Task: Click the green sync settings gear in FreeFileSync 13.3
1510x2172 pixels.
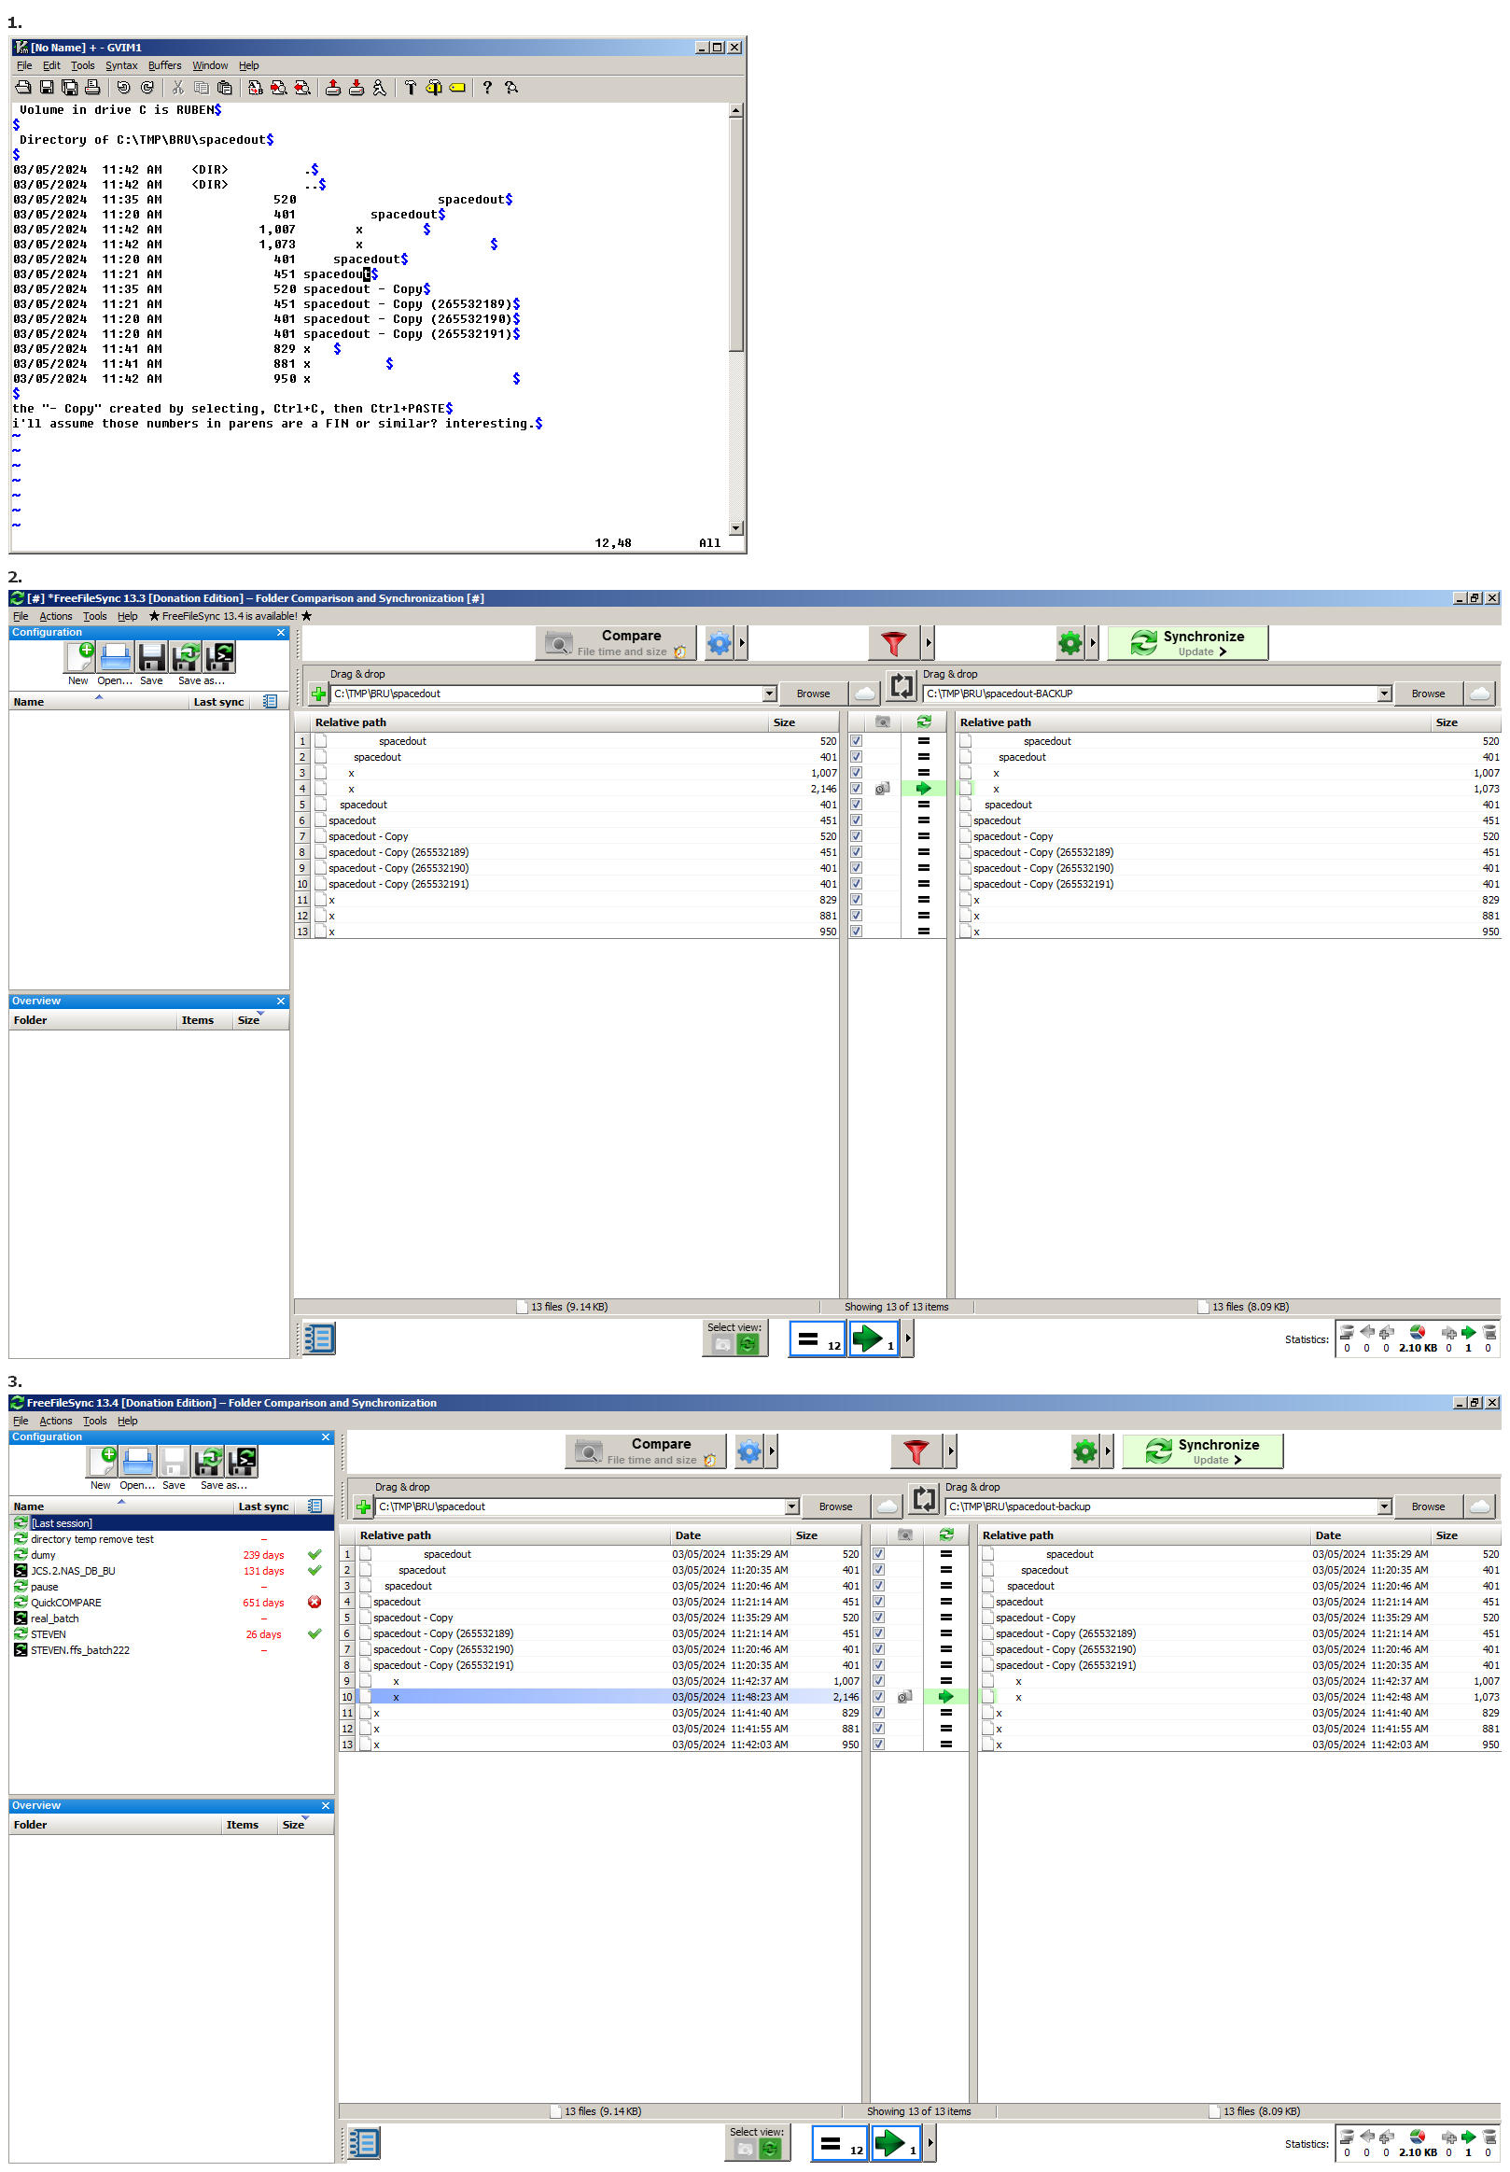Action: (1070, 644)
